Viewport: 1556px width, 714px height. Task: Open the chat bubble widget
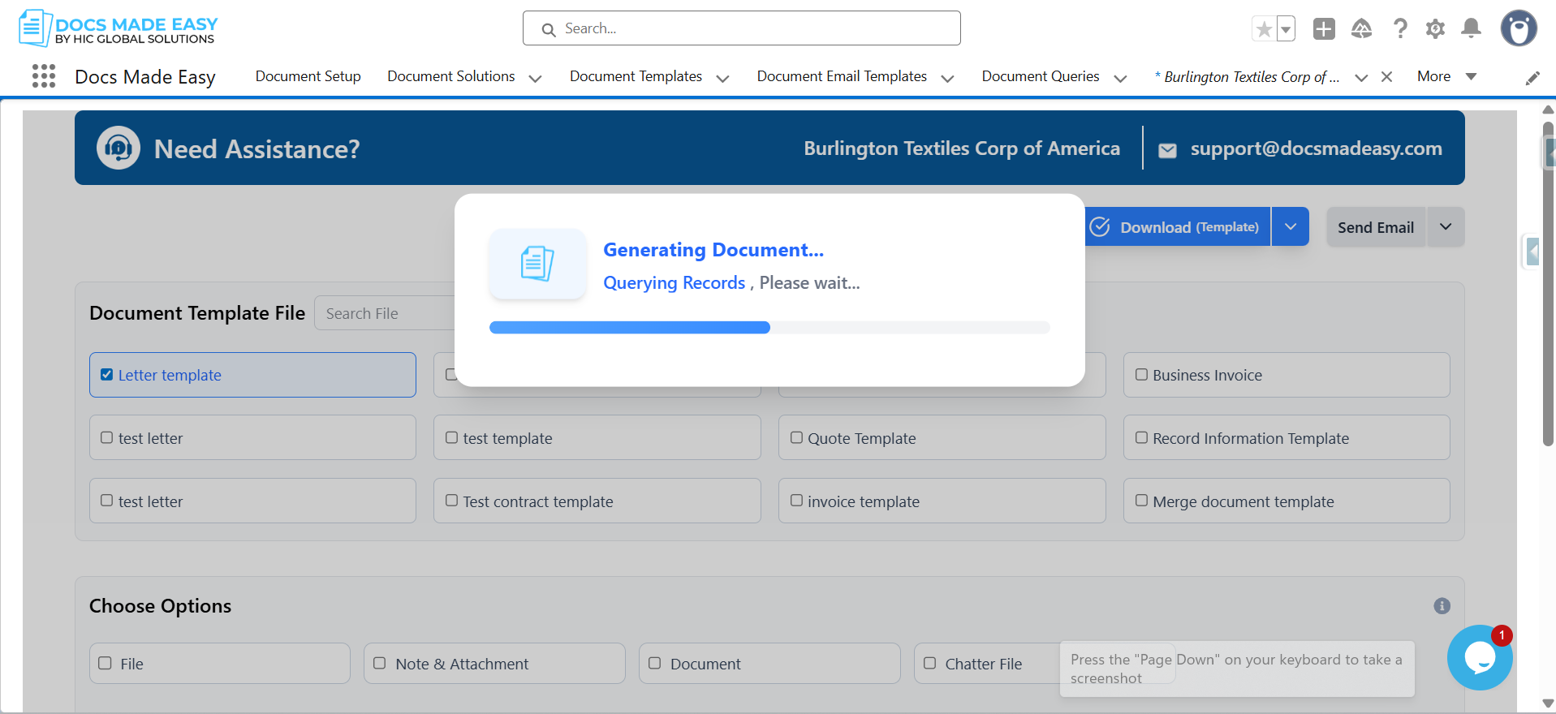point(1480,657)
